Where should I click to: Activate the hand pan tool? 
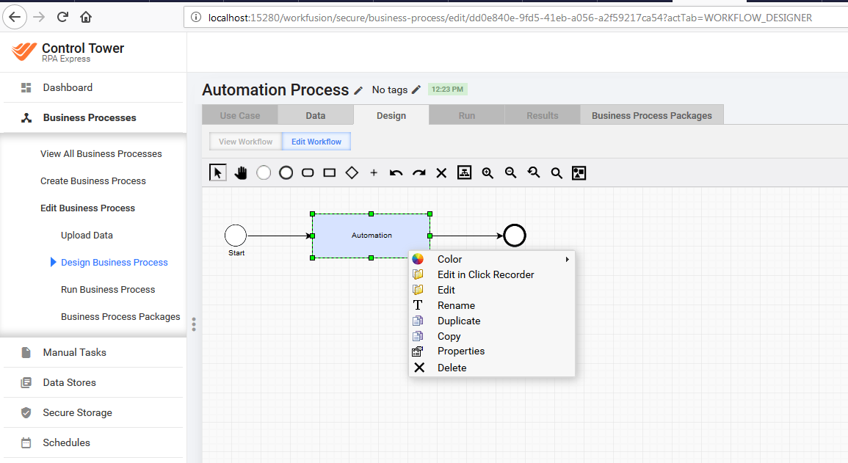click(241, 173)
